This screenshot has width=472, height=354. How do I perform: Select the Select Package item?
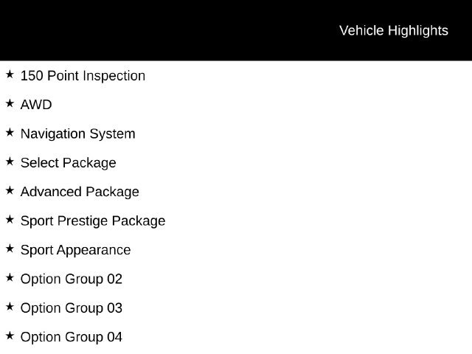(x=69, y=163)
